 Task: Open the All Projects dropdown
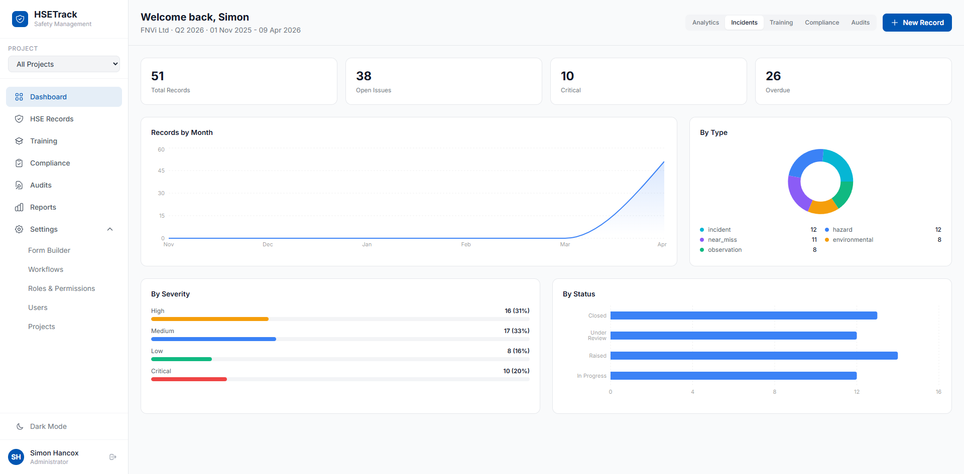pos(64,64)
